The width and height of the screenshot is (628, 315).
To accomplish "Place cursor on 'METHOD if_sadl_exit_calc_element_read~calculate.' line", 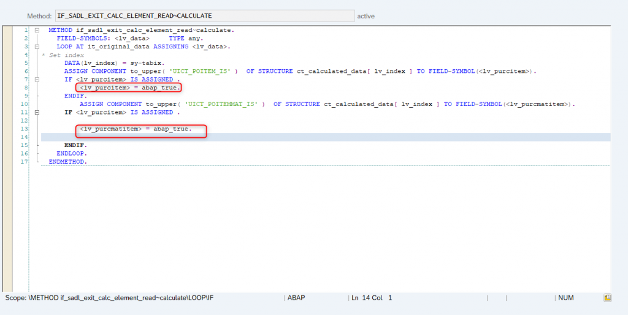I will [142, 30].
